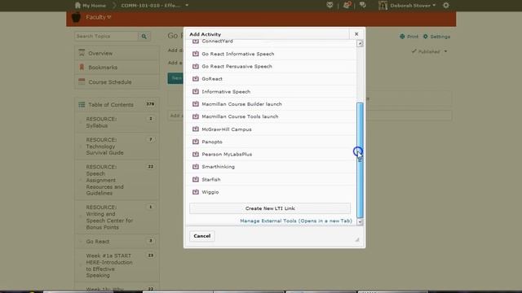Open Week #1a START HERE module
Image resolution: width=522 pixels, height=293 pixels.
click(117, 265)
